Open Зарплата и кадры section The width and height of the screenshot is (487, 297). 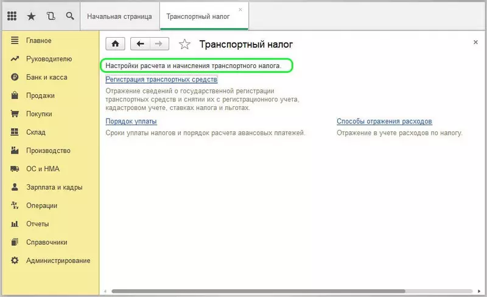pos(54,187)
